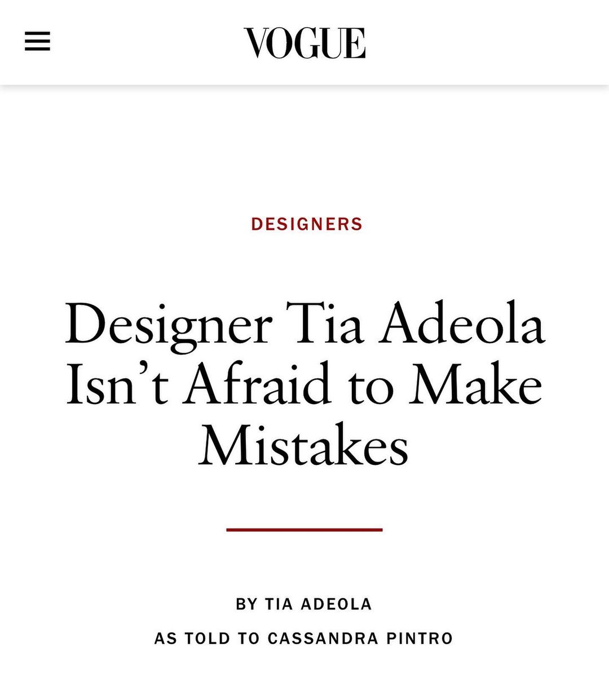Image resolution: width=609 pixels, height=683 pixels.
Task: Click "TIA" in the byline
Action: point(279,604)
